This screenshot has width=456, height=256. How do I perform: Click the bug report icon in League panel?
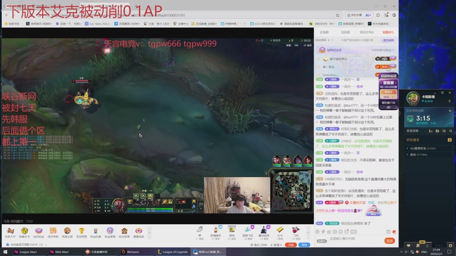point(450,246)
